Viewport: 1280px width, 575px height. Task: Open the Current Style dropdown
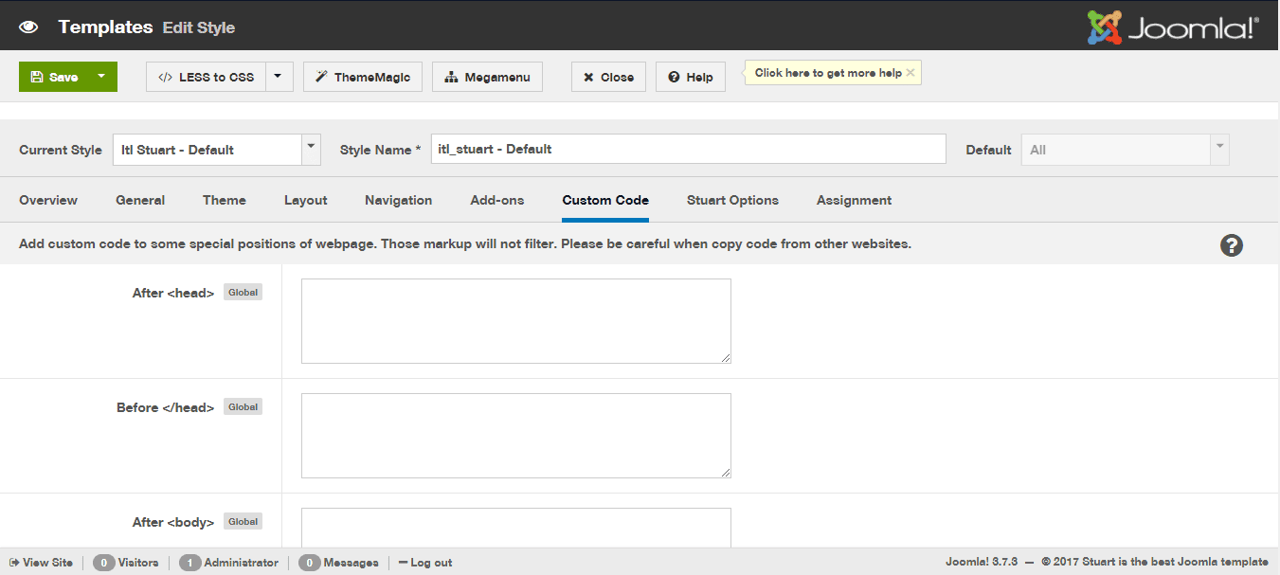point(310,149)
